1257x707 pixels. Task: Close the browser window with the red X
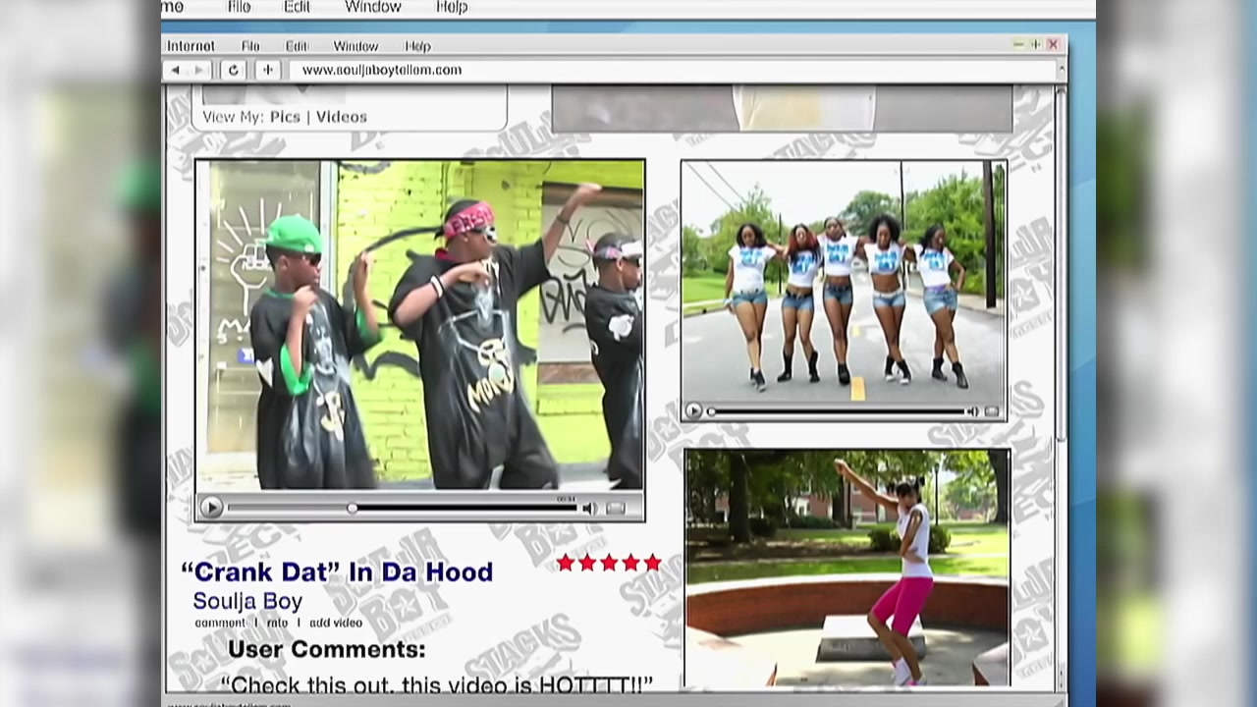(x=1053, y=45)
